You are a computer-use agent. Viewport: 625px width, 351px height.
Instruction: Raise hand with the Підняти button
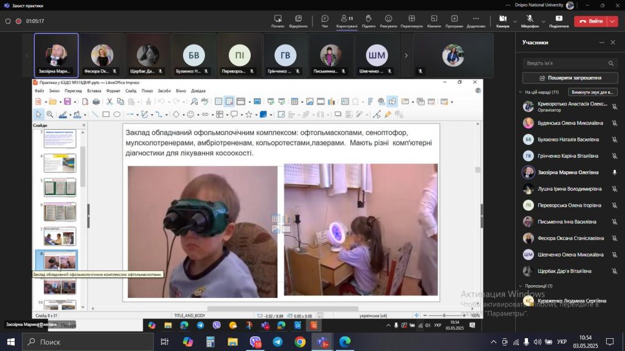[368, 21]
